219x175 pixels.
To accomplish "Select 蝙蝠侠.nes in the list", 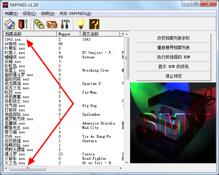I will [15, 57].
